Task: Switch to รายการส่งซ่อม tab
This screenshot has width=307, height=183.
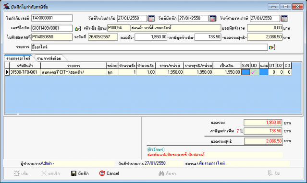Action: [x=49, y=58]
